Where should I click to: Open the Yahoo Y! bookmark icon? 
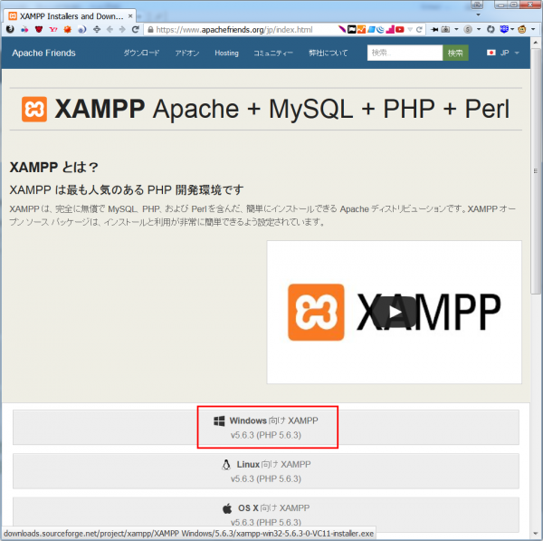point(53,30)
